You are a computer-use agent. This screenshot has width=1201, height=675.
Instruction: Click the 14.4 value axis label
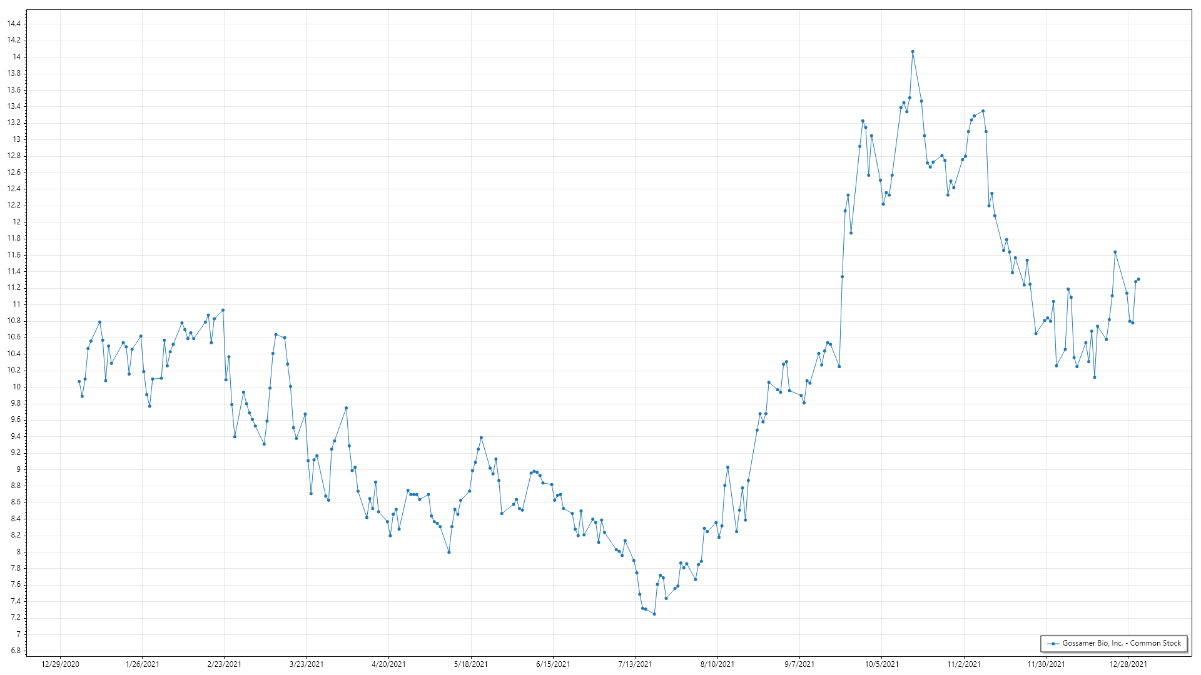coord(14,24)
